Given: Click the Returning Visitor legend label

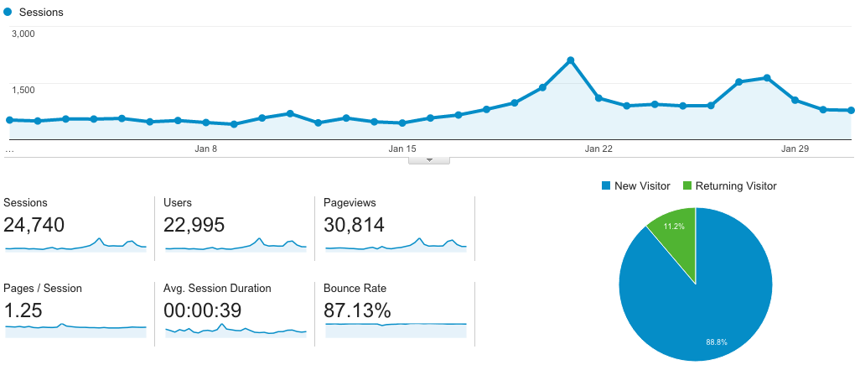Looking at the screenshot, I should 736,186.
